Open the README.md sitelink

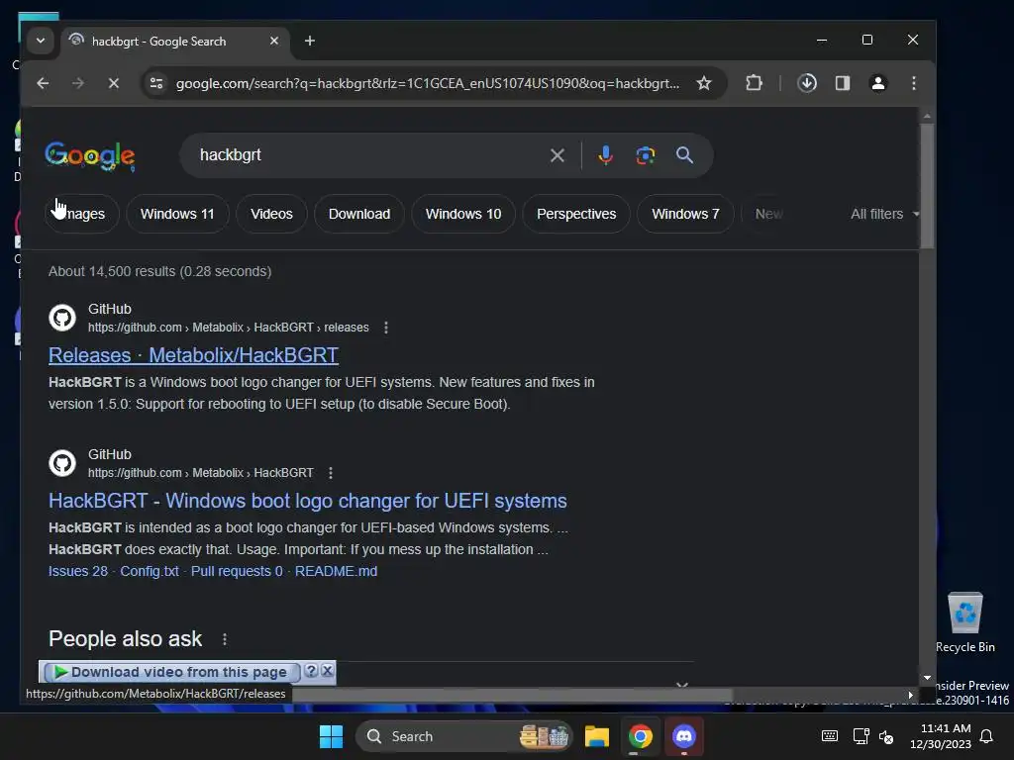(337, 571)
